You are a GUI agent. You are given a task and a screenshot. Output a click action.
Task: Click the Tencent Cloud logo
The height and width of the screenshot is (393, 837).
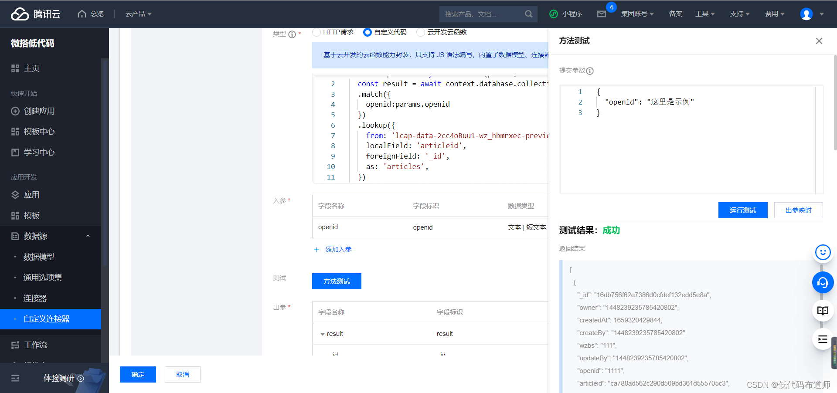click(x=35, y=14)
